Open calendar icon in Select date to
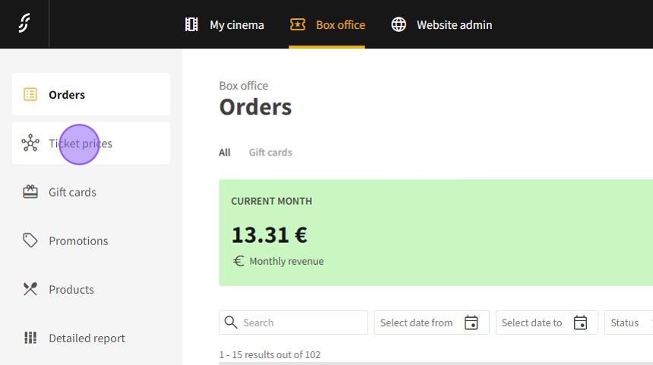 pyautogui.click(x=580, y=323)
